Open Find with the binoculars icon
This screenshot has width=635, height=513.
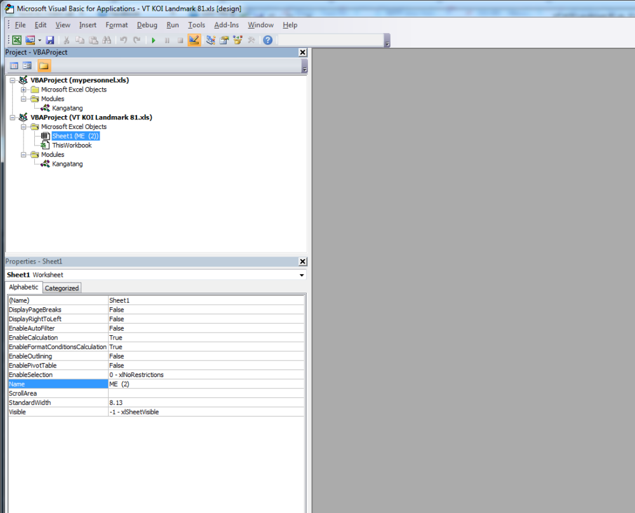tap(107, 40)
